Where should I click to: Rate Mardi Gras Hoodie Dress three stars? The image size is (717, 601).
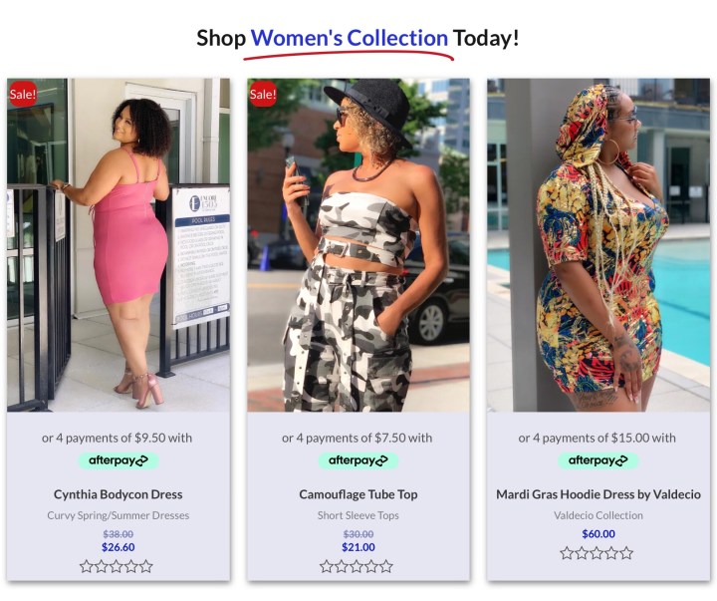pos(597,553)
